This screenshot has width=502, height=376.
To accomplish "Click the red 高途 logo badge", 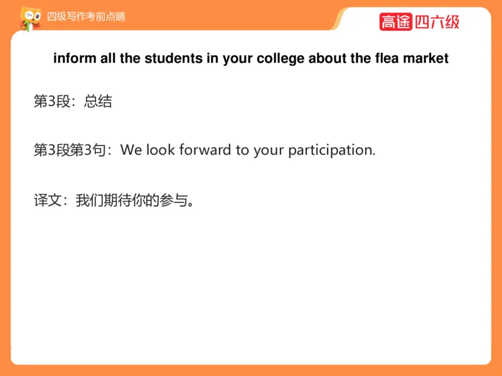I will coord(395,22).
